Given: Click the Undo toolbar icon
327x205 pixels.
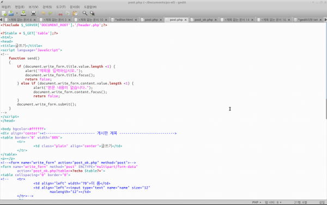Looking at the screenshot, I should pos(44,13).
